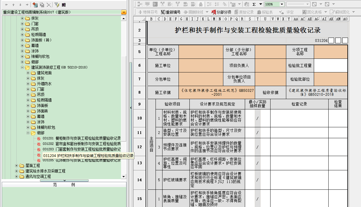This screenshot has height=207, width=361.
Task: Select 031201 橱柜制作与安装 record
Action: click(x=81, y=139)
